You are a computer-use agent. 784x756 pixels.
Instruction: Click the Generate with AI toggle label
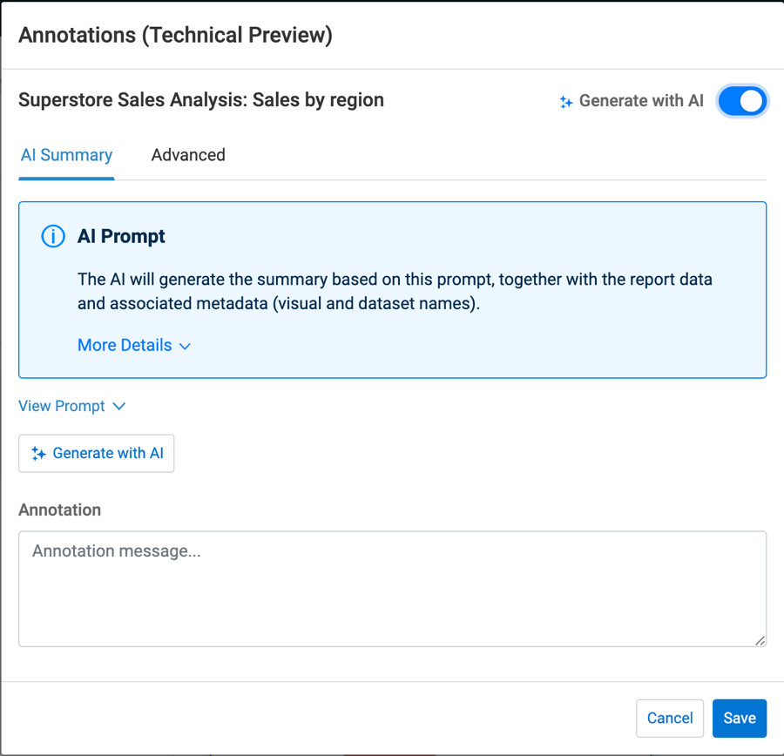point(641,101)
